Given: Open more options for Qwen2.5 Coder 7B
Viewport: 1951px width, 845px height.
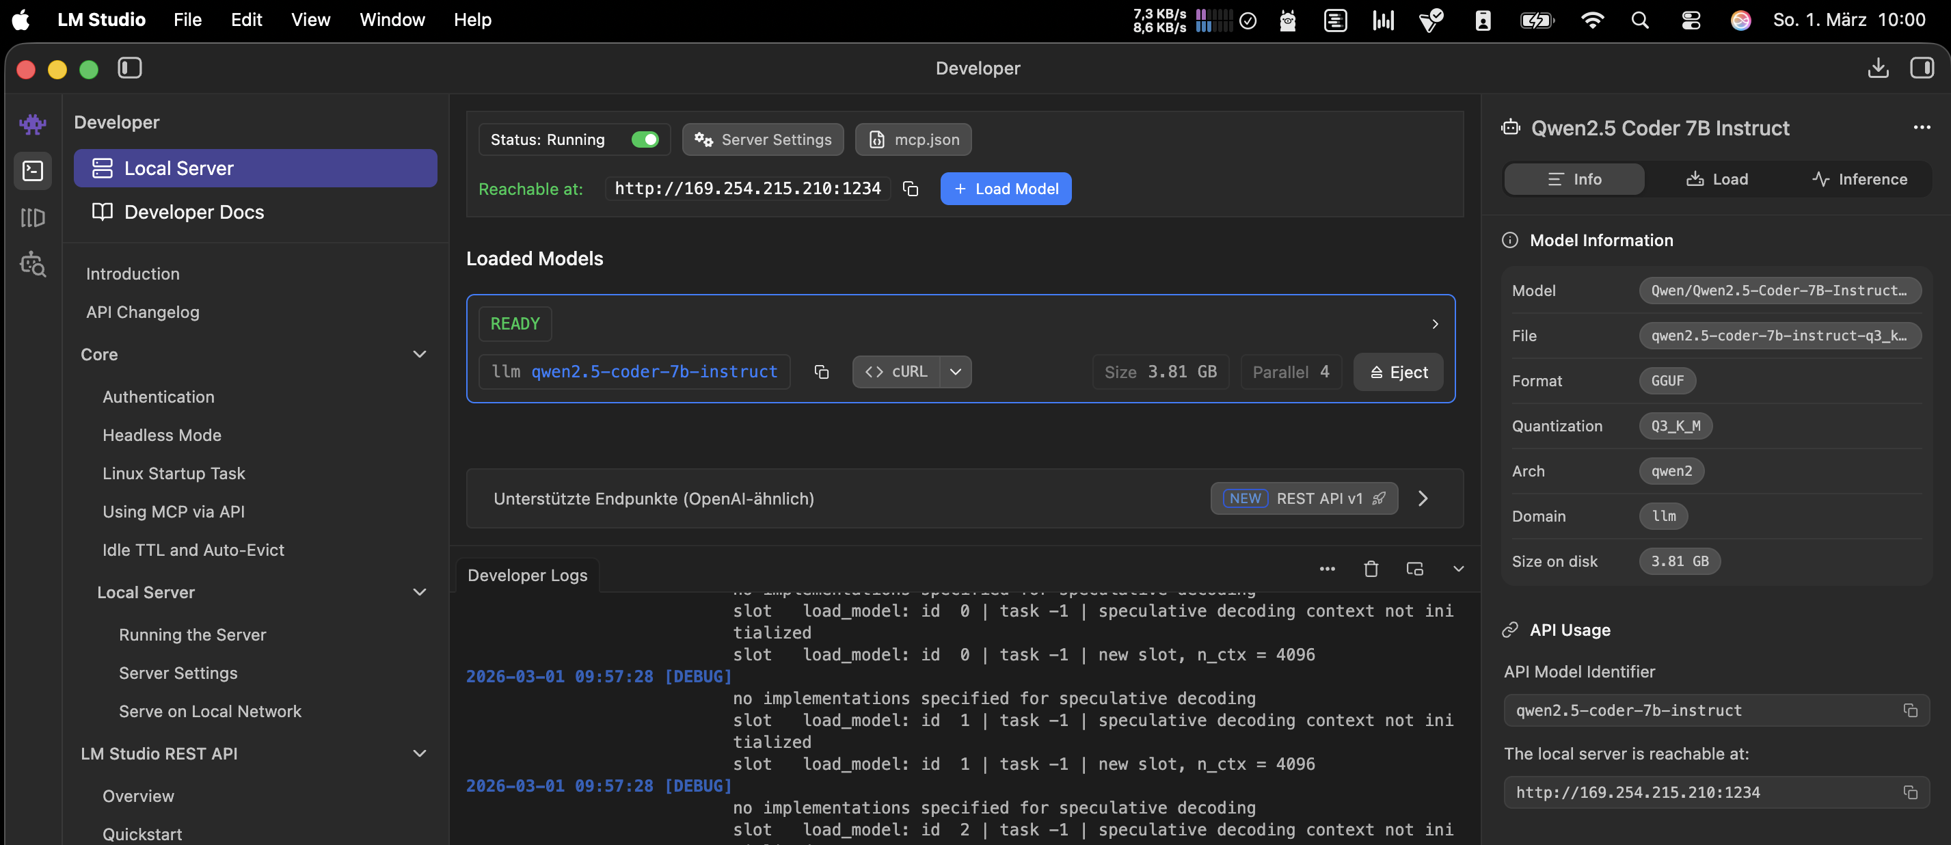Looking at the screenshot, I should (x=1922, y=127).
